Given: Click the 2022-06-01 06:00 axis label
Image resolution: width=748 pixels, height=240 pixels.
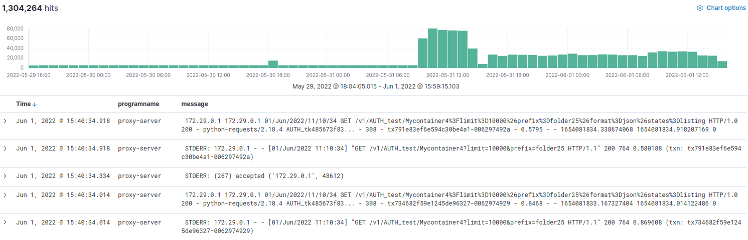Looking at the screenshot, I should (x=627, y=75).
